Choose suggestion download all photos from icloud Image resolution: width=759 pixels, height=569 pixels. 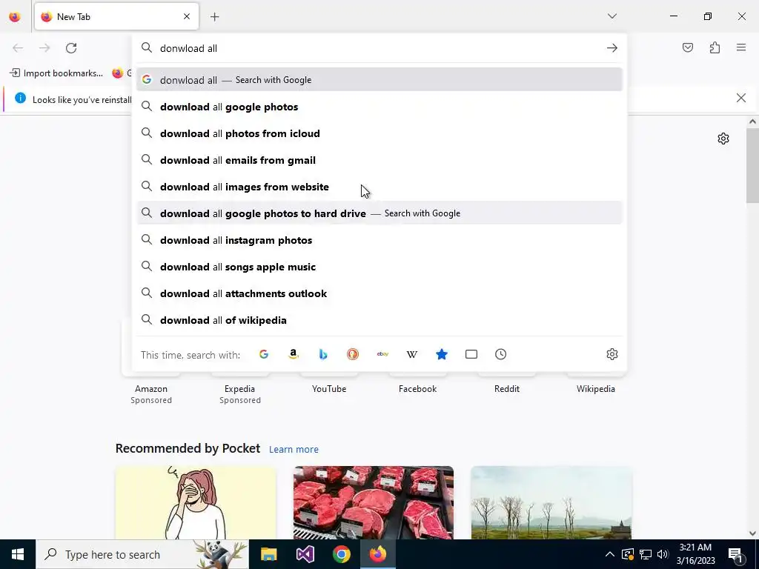(x=379, y=133)
